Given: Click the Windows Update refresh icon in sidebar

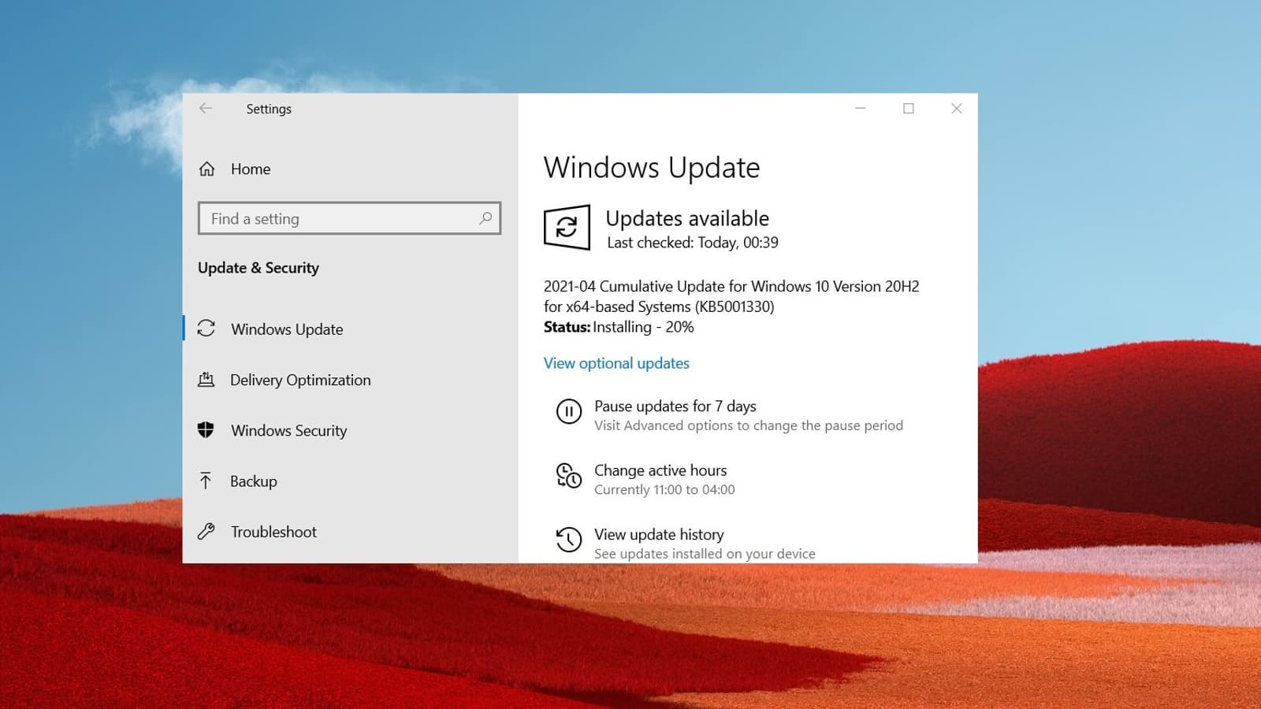Looking at the screenshot, I should click(206, 329).
